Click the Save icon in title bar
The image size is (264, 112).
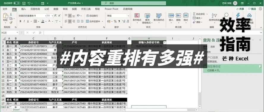coord(24,3)
